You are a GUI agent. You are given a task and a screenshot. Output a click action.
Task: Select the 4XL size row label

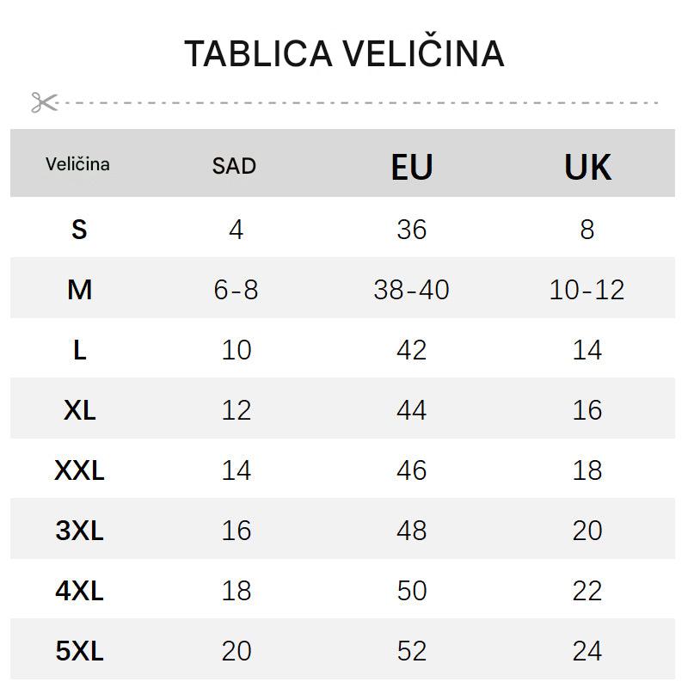point(79,591)
